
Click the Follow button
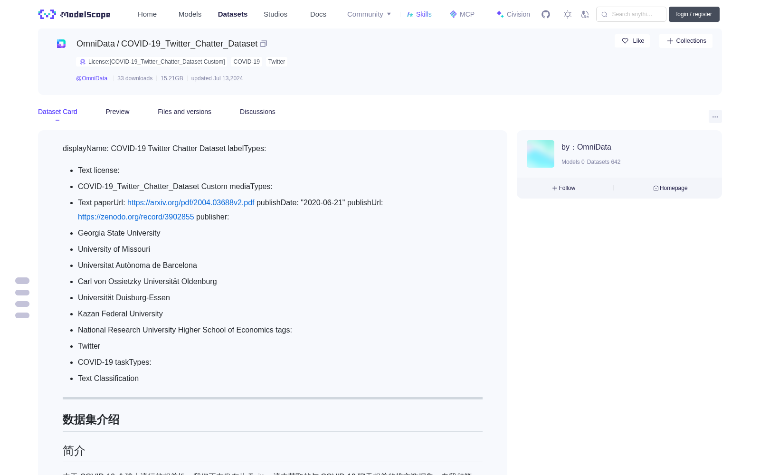tap(564, 188)
